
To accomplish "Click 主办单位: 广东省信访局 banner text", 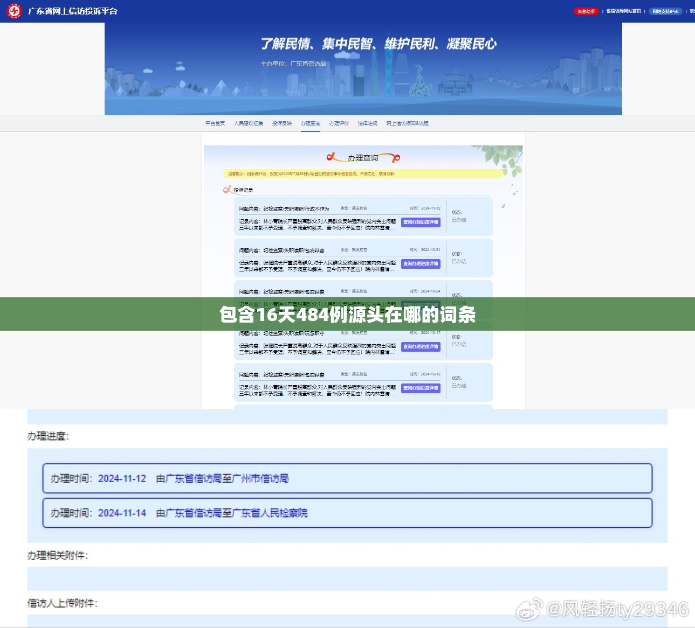I will (x=293, y=64).
